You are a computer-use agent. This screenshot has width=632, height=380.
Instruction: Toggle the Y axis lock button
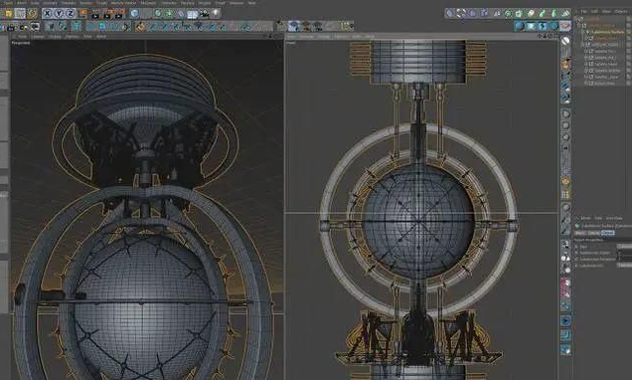(x=59, y=13)
